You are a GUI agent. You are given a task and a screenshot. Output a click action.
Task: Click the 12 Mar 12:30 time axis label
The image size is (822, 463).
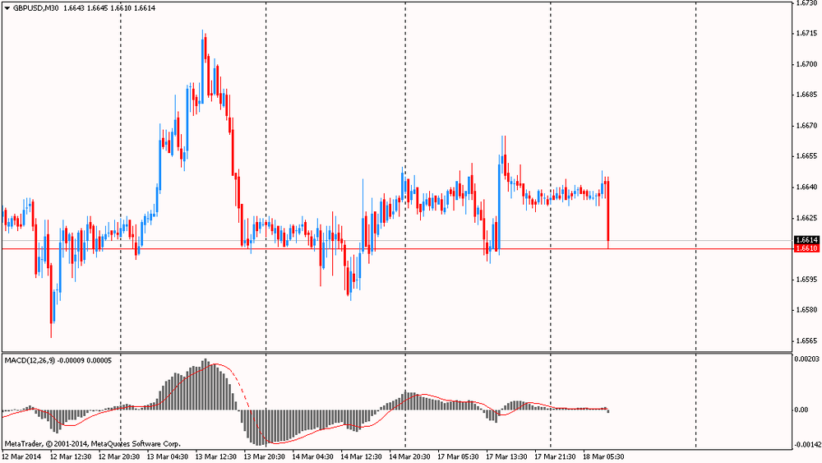pos(70,456)
